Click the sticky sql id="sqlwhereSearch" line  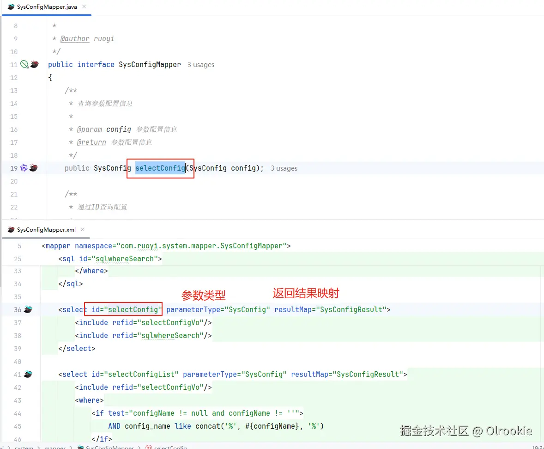click(x=110, y=259)
